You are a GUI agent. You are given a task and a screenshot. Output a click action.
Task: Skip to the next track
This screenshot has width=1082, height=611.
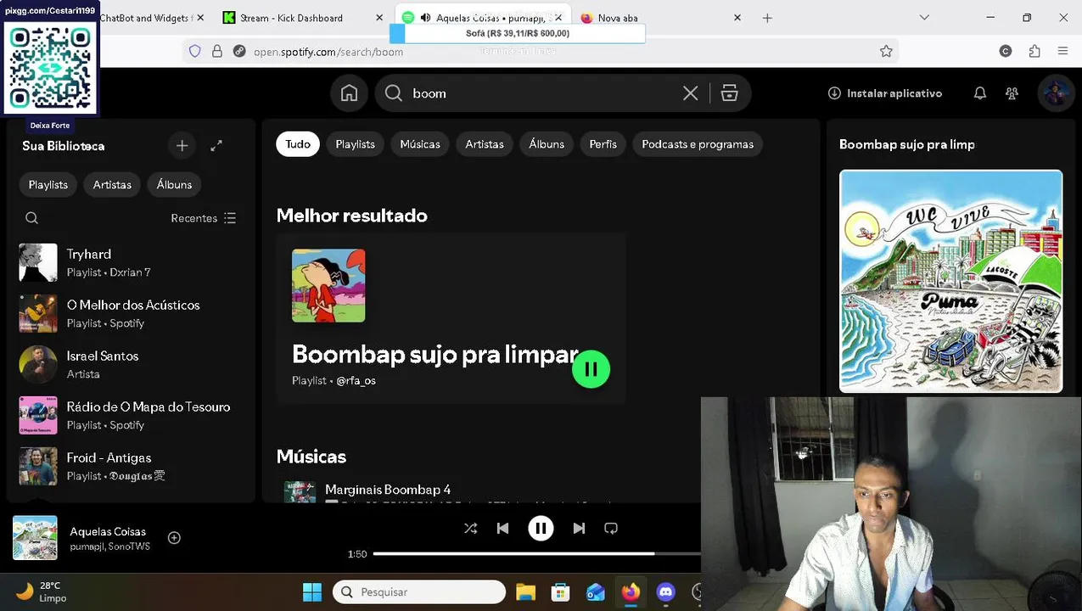tap(579, 529)
